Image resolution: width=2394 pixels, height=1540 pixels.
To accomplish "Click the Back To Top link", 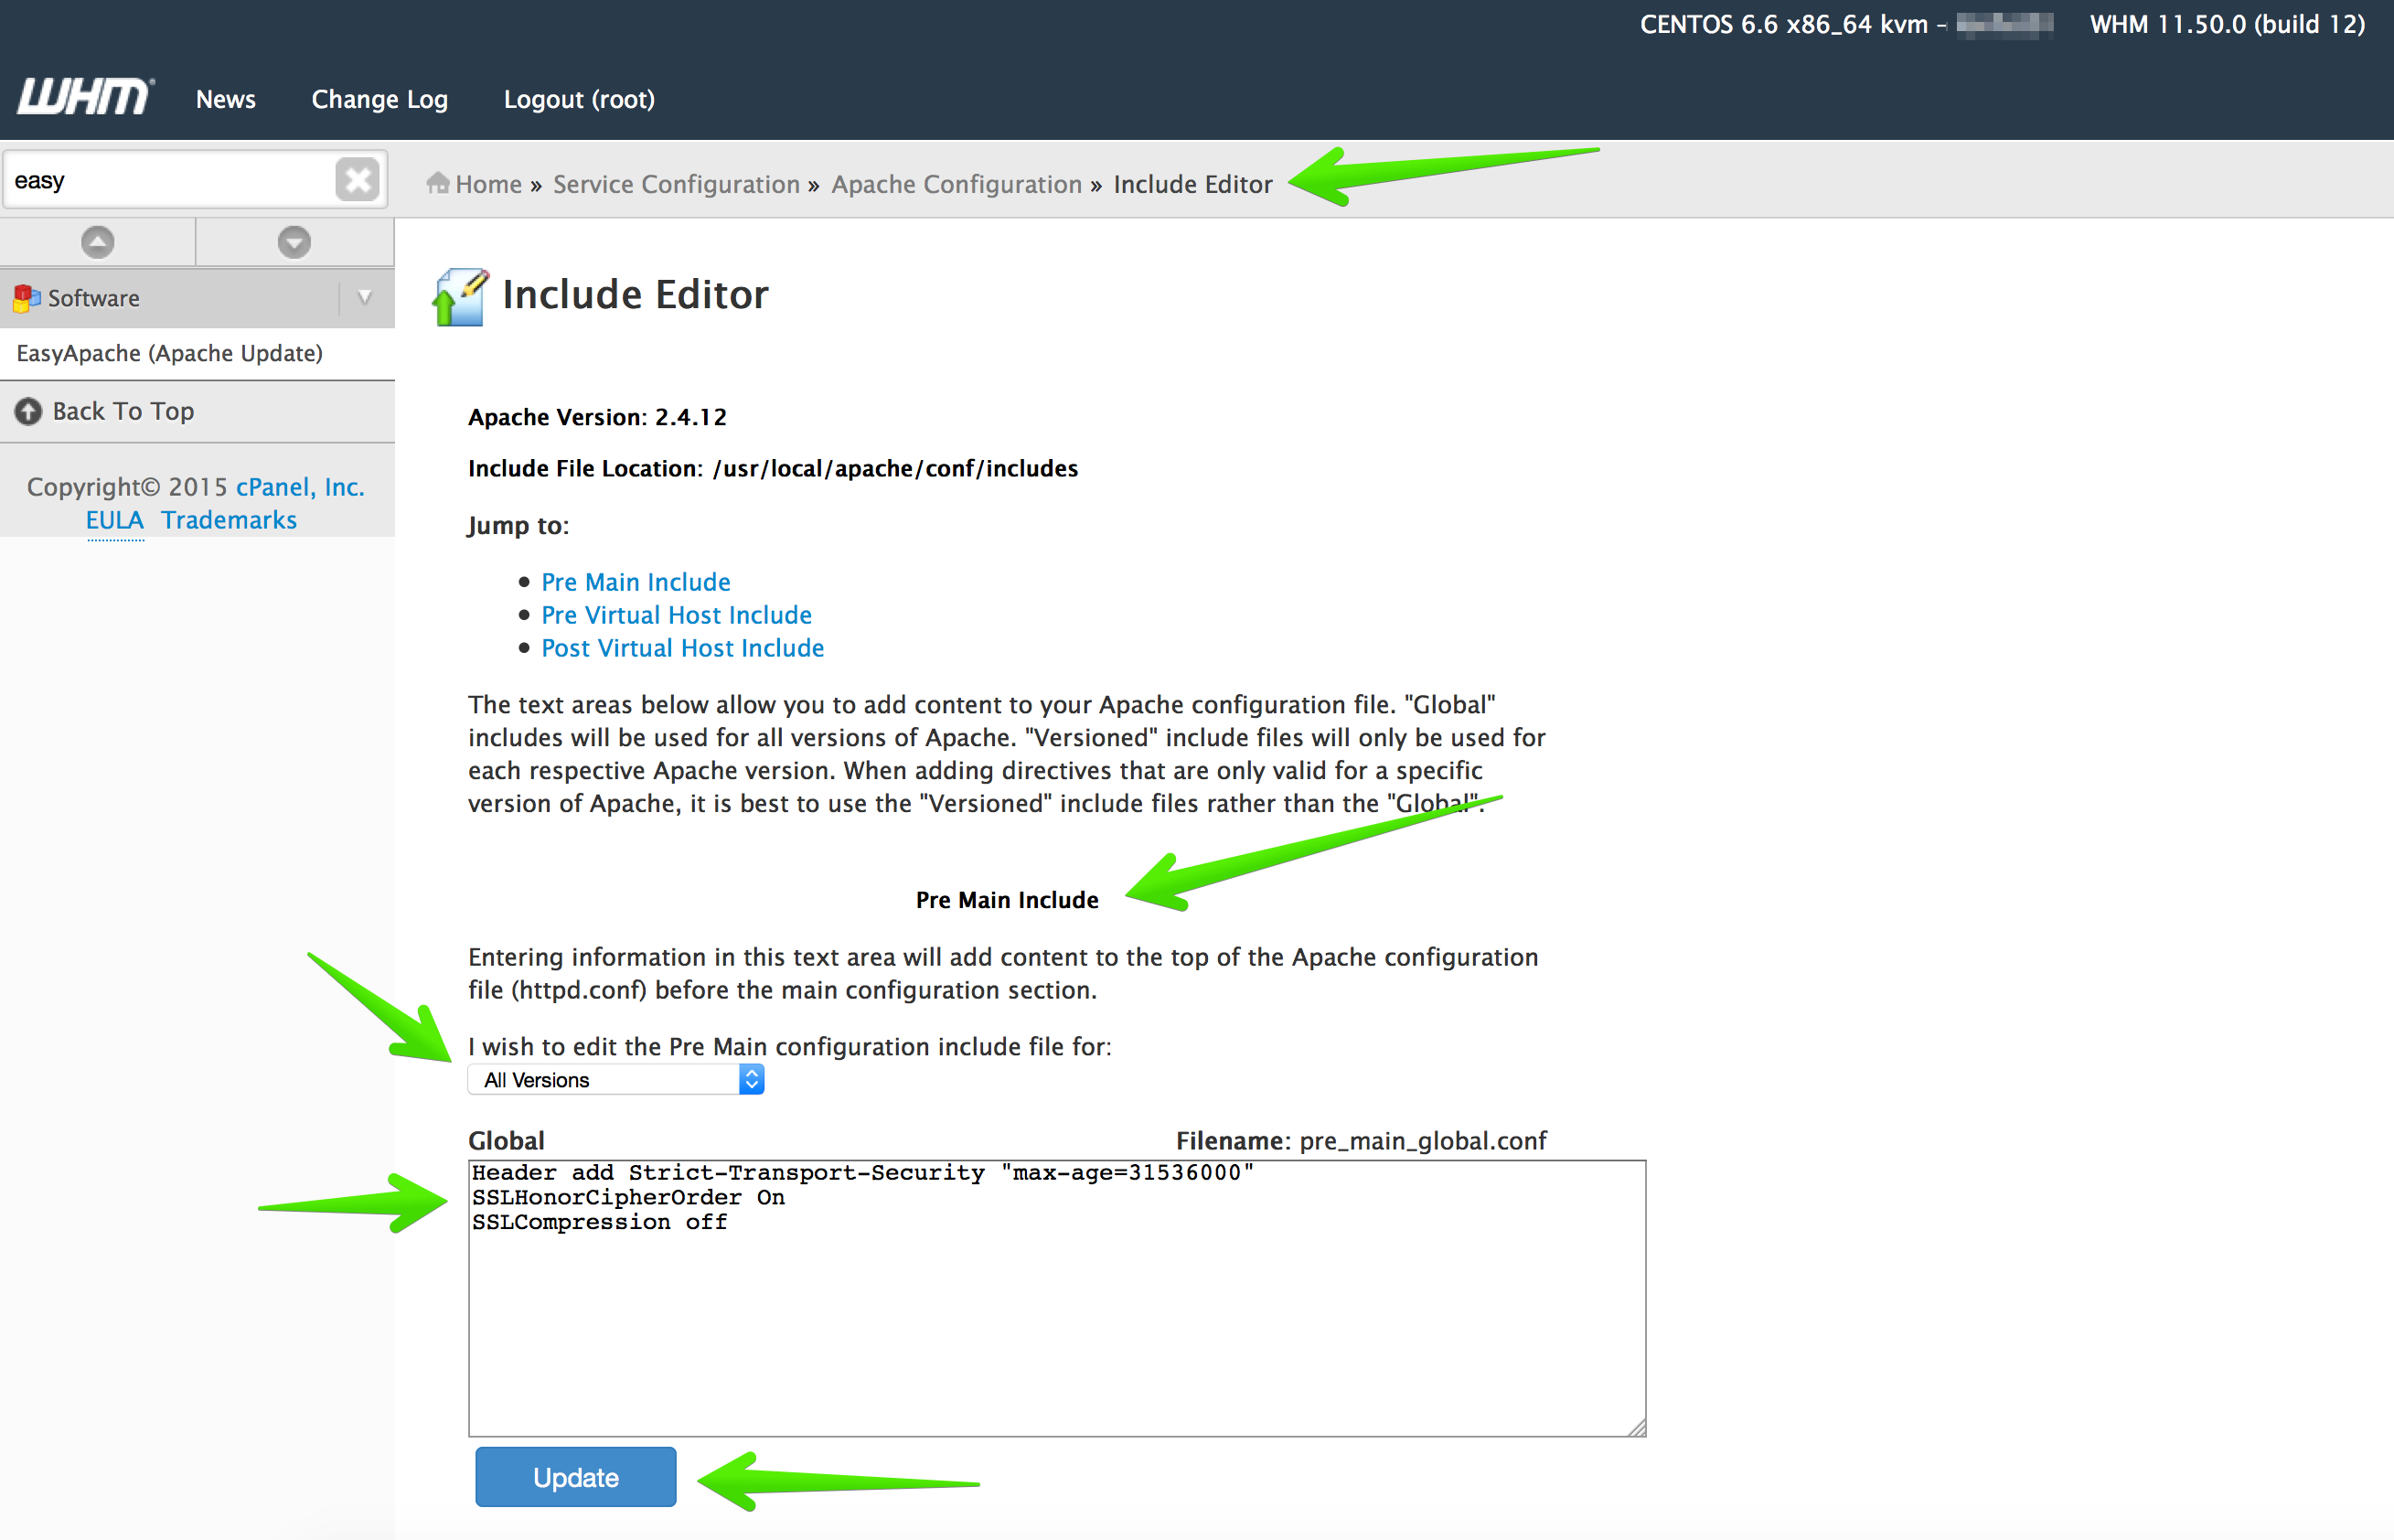I will tap(123, 411).
